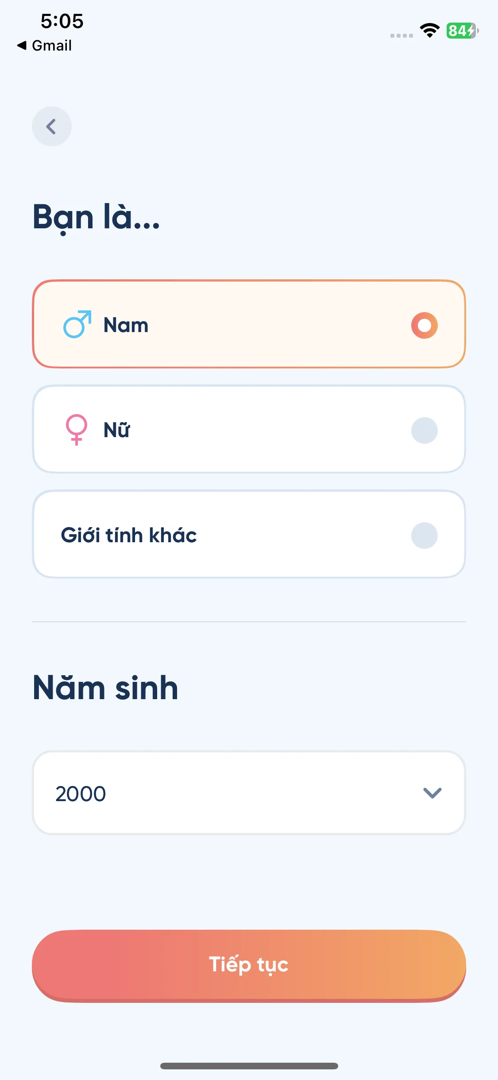Tap the 5:05 clock in status bar

point(62,21)
